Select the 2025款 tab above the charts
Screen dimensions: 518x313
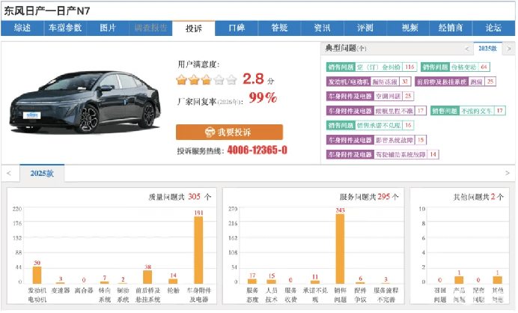point(43,173)
